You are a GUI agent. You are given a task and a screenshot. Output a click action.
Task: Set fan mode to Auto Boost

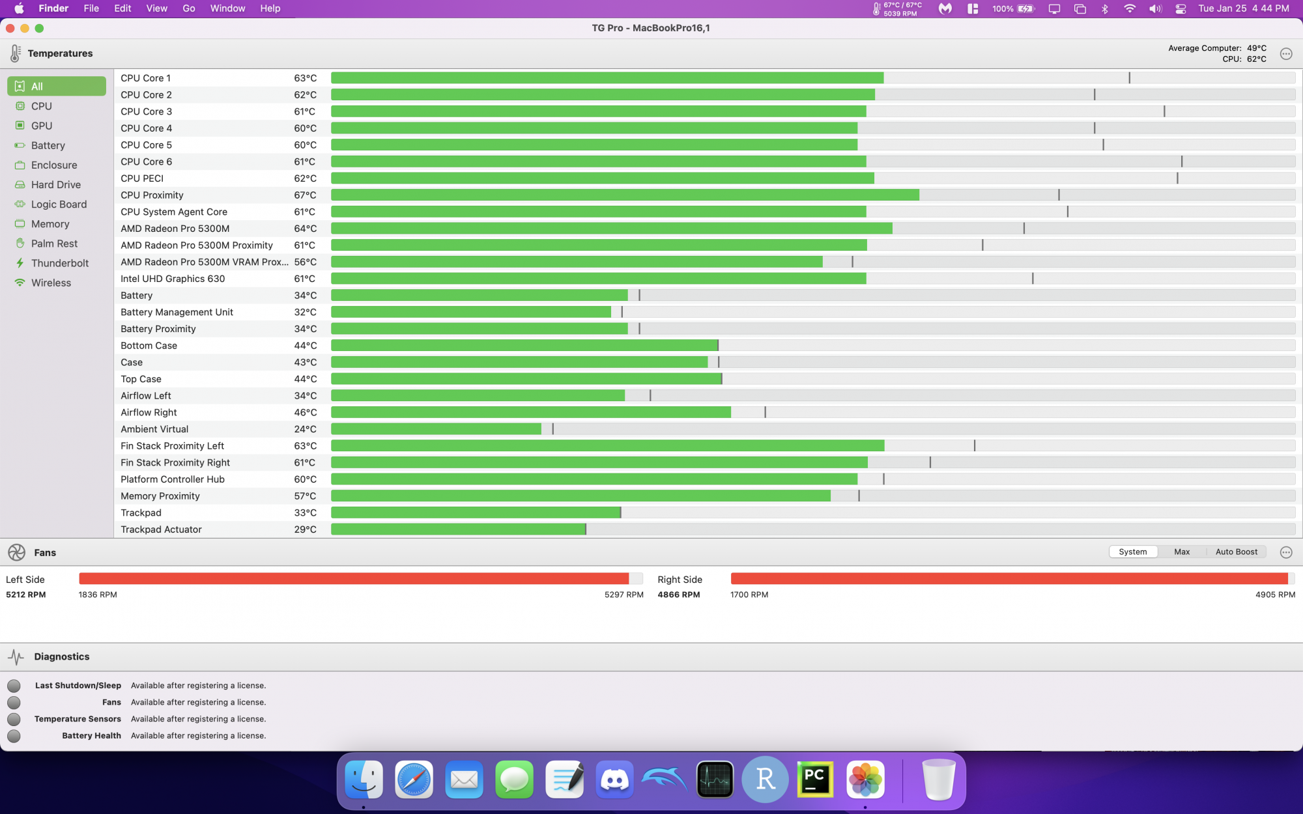(x=1237, y=552)
